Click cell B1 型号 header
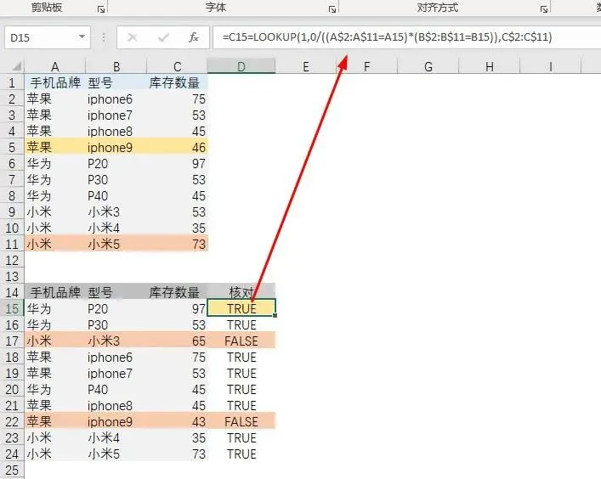The image size is (601, 479). (116, 82)
